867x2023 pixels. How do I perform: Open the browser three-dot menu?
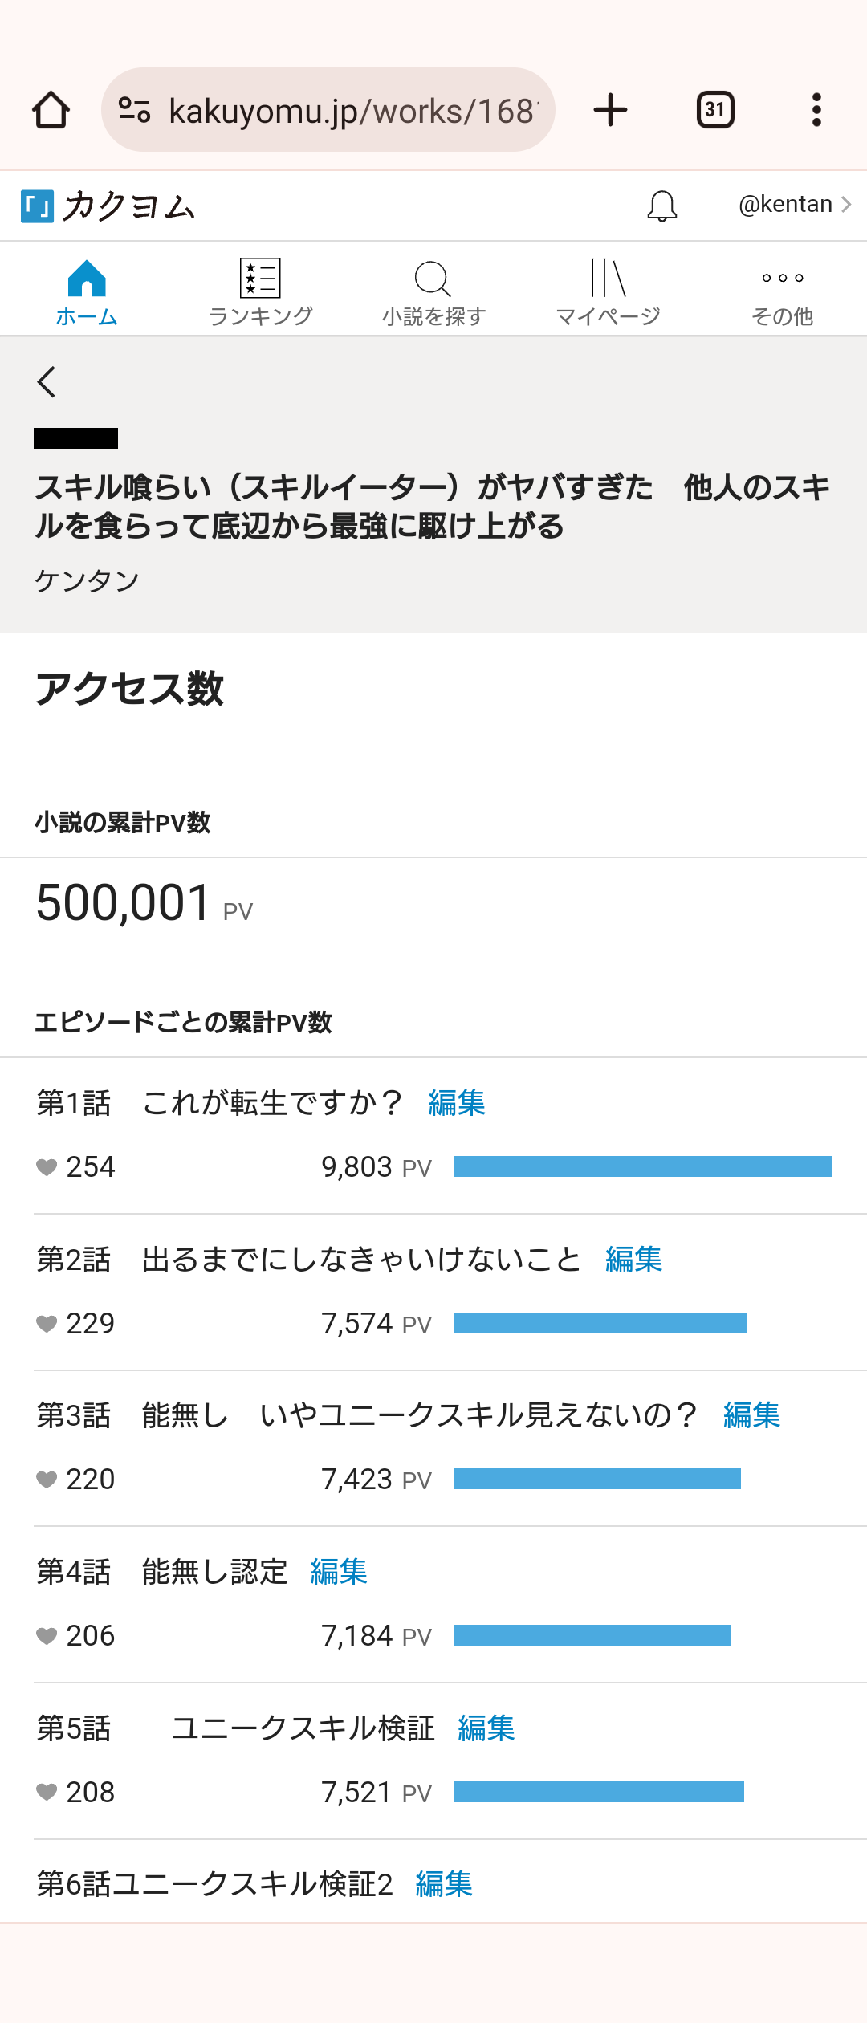[816, 110]
